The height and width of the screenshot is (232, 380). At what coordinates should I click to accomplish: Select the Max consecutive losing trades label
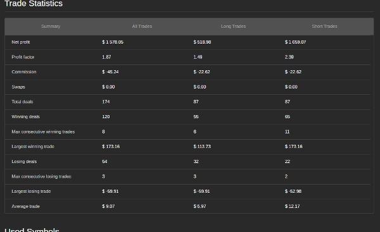point(41,176)
